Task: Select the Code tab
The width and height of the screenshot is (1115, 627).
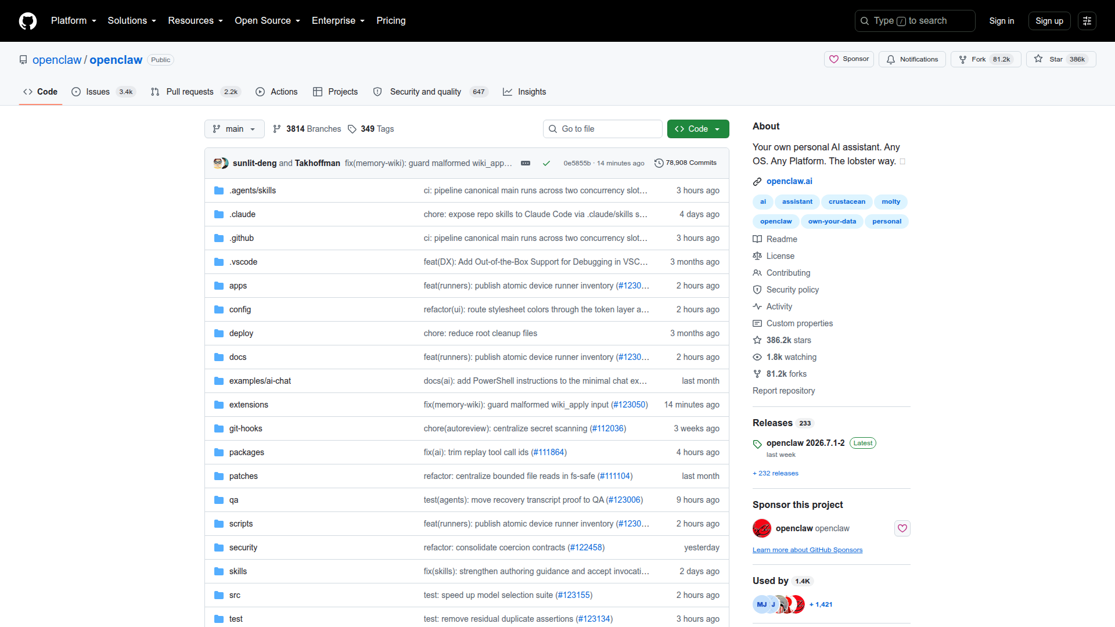Action: (40, 92)
